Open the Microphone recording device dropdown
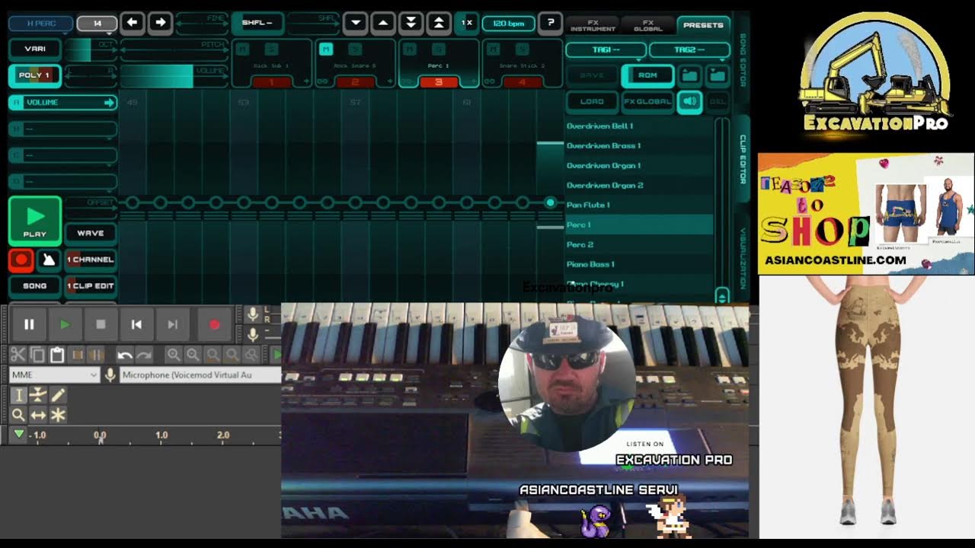 (200, 374)
